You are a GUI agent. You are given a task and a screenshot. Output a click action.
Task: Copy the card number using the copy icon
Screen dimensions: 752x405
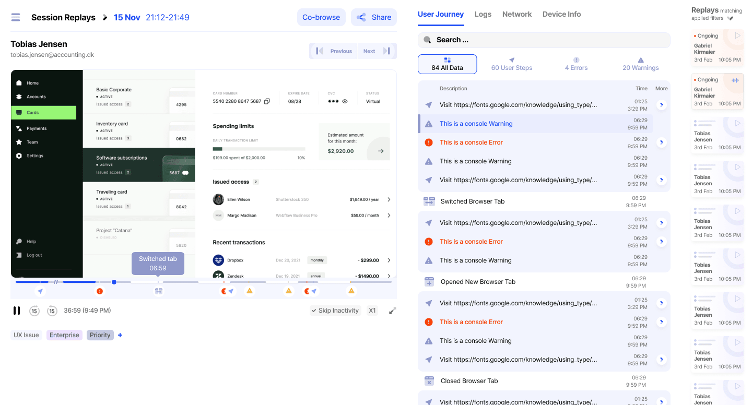pyautogui.click(x=267, y=101)
